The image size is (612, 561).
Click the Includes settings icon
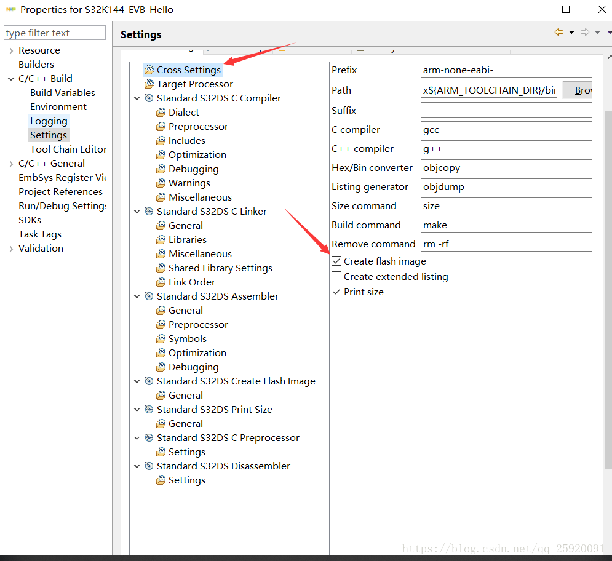(161, 140)
